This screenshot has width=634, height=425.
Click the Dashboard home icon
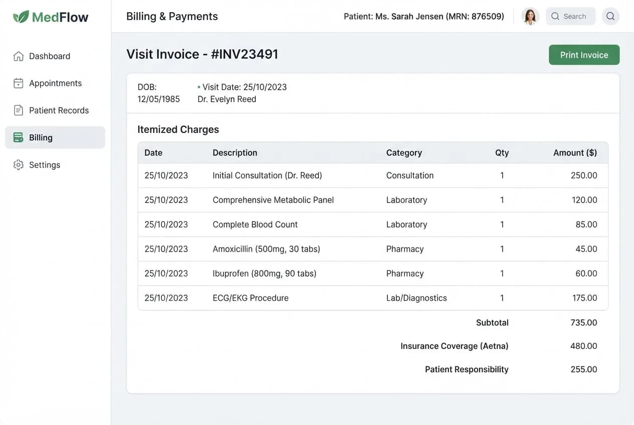click(19, 56)
